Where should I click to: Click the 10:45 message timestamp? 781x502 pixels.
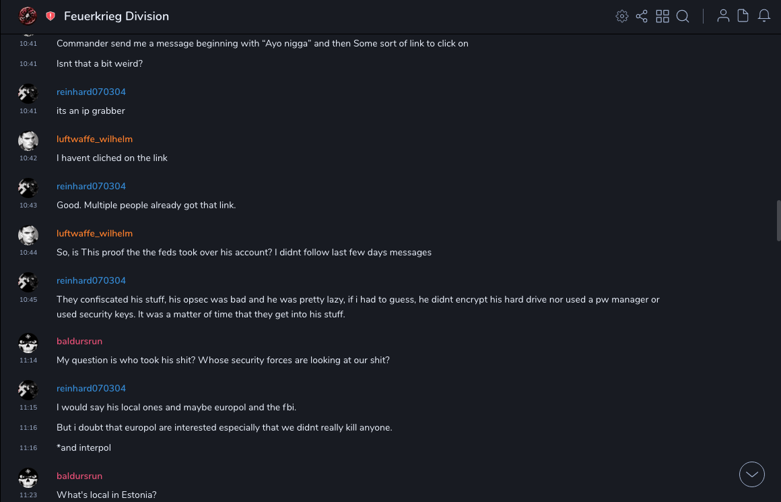[x=28, y=300]
